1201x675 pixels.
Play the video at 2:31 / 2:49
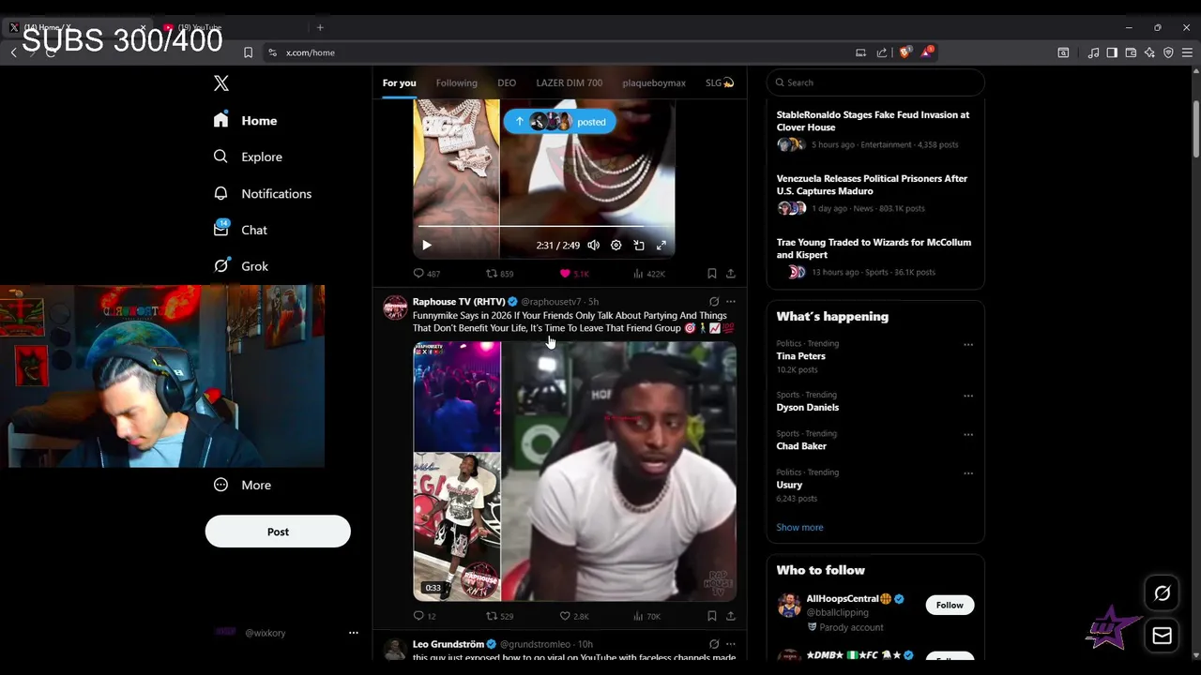pyautogui.click(x=427, y=245)
